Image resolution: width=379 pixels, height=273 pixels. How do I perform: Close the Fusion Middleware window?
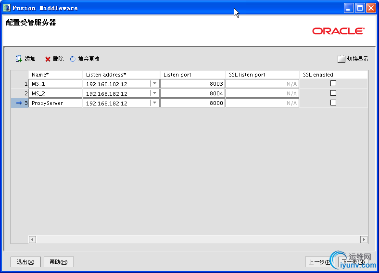tap(371, 8)
